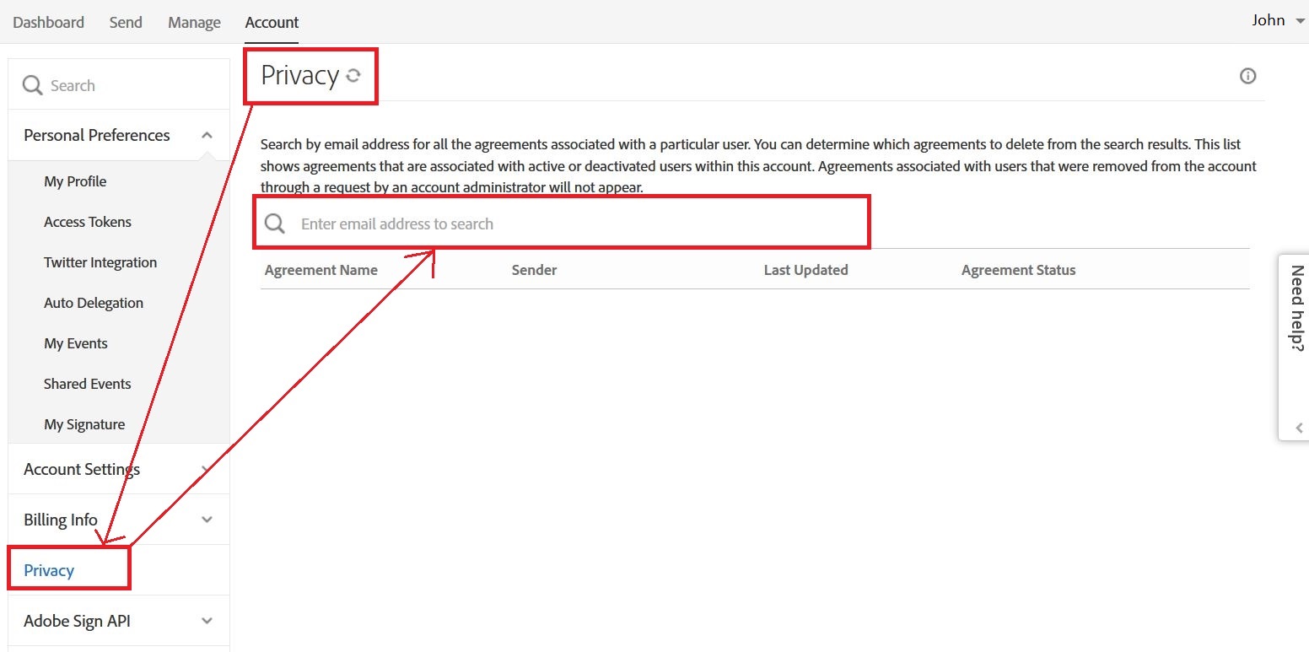Open My Profile settings

(75, 181)
